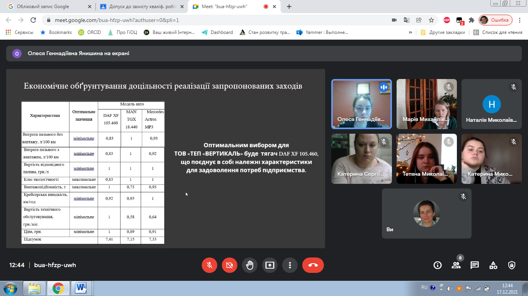The width and height of the screenshot is (528, 296).
Task: Turn on the camera
Action: coord(230,265)
